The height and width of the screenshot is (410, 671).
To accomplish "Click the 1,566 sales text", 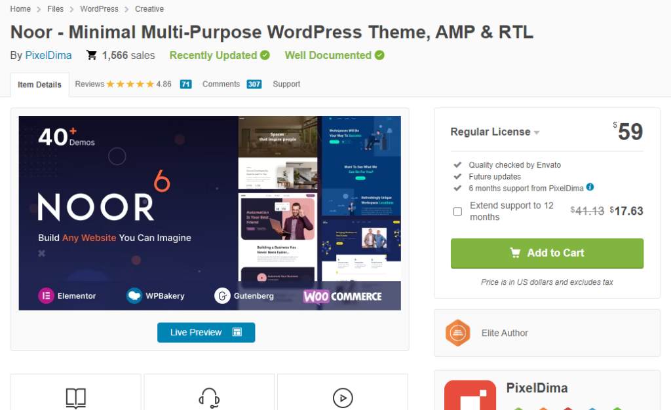I will 128,55.
